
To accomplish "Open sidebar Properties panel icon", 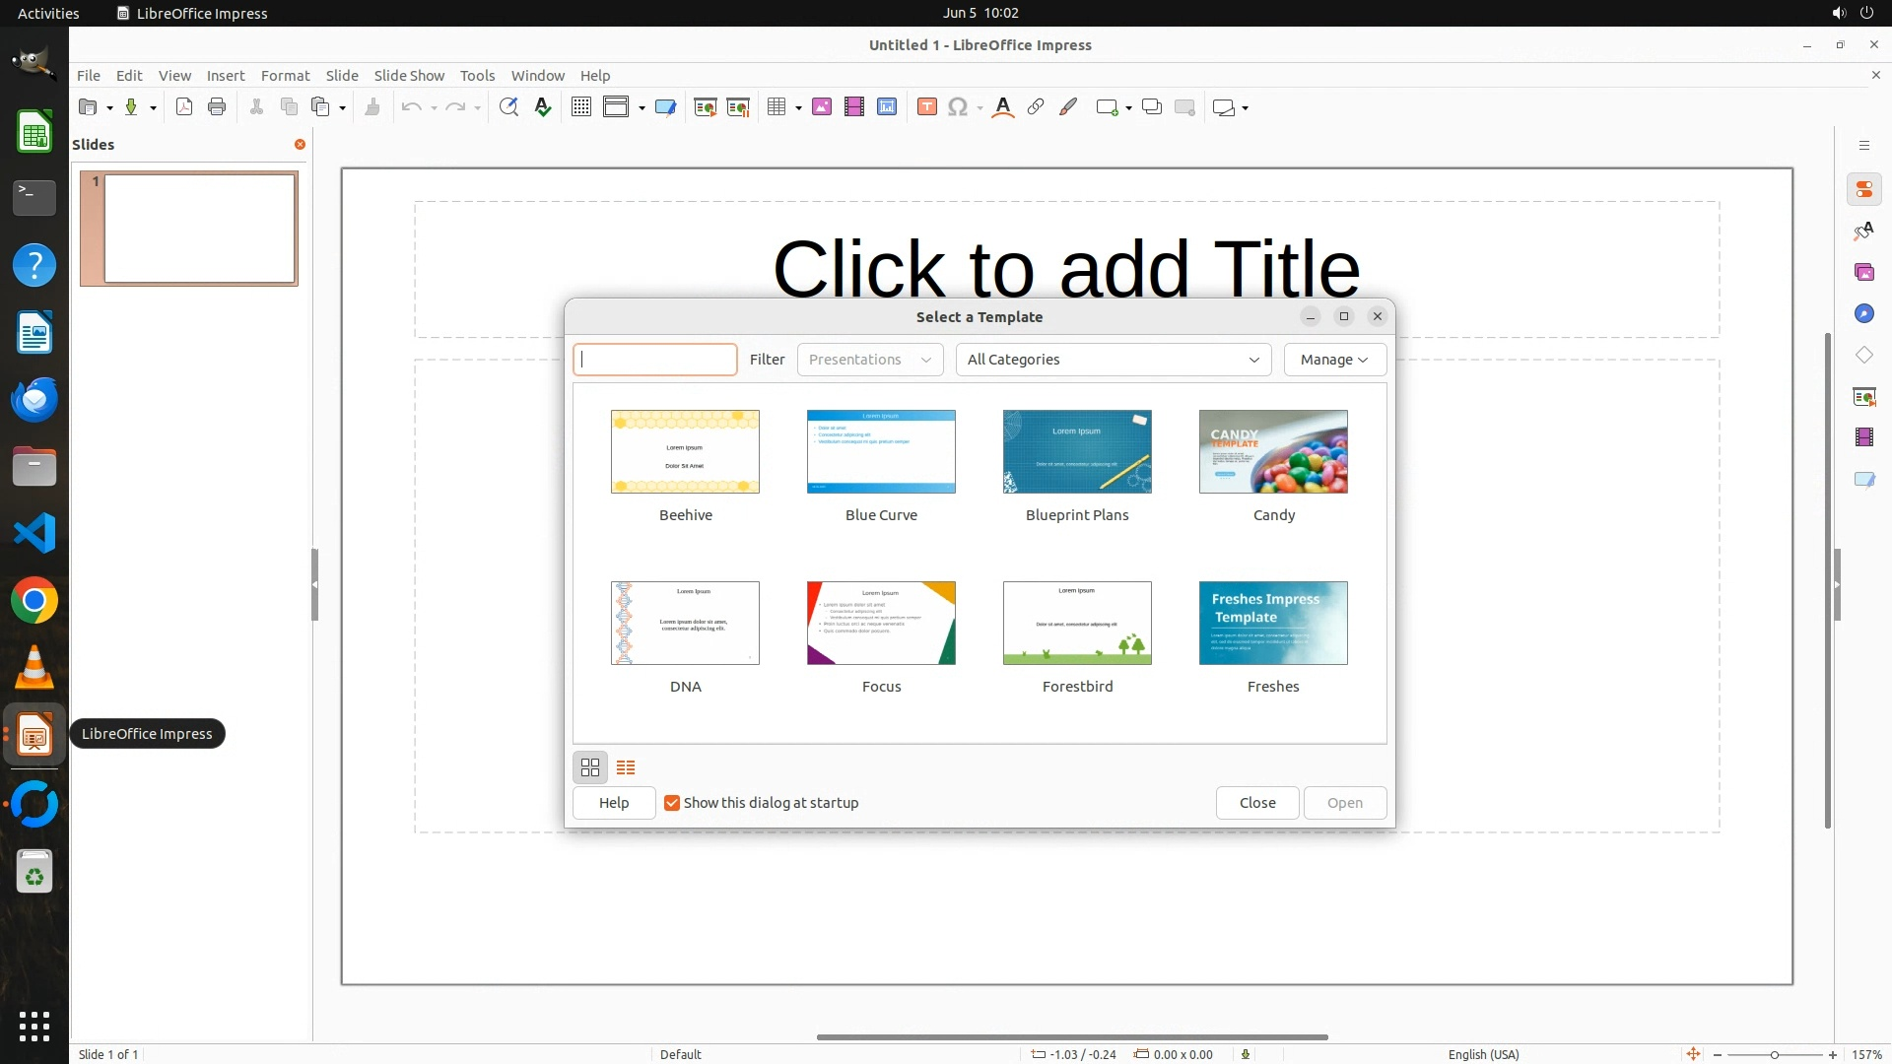I will click(1863, 190).
